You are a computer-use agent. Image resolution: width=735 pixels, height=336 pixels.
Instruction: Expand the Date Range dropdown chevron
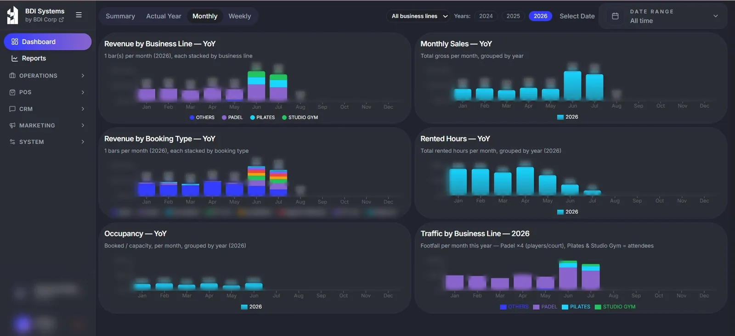pyautogui.click(x=715, y=16)
